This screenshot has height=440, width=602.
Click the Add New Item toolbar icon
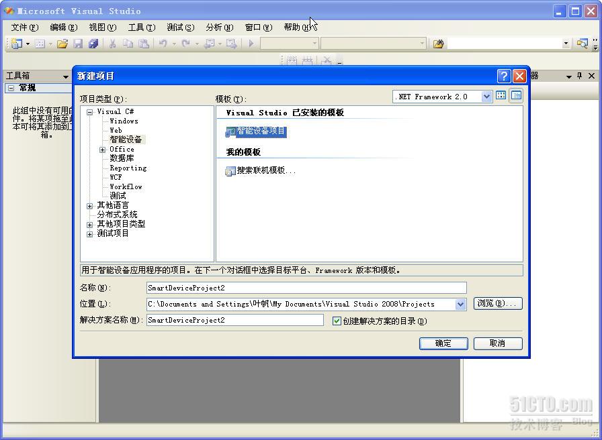pyautogui.click(x=40, y=44)
